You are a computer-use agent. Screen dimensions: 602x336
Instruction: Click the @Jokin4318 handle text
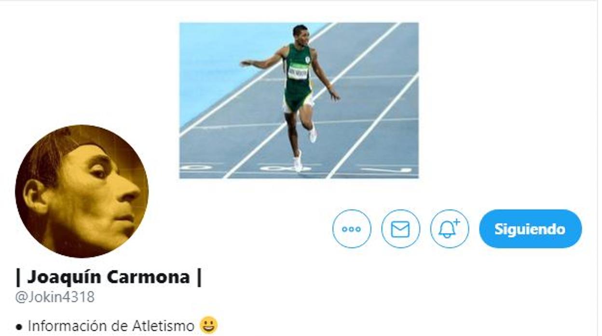pyautogui.click(x=55, y=297)
